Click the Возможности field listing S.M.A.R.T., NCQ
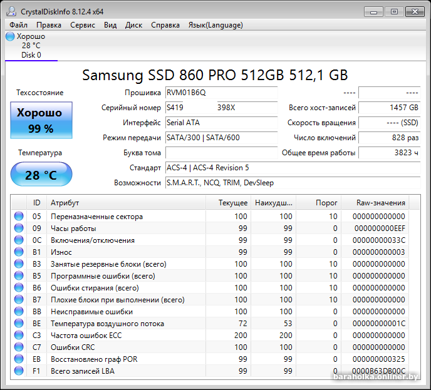Viewport: 431px width, 390px height. pos(293,183)
